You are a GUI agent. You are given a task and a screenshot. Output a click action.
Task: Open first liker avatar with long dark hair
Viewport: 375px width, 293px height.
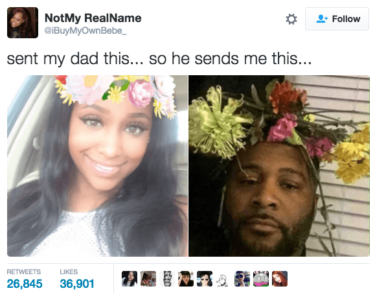[130, 279]
